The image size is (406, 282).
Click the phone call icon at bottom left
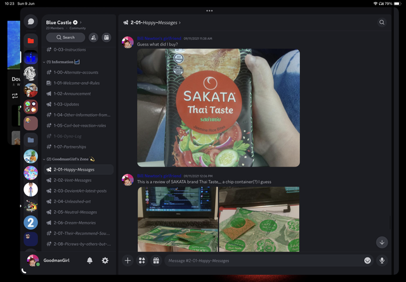coord(24,271)
